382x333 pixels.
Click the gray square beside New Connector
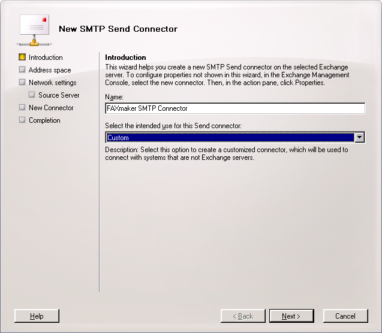[22, 108]
